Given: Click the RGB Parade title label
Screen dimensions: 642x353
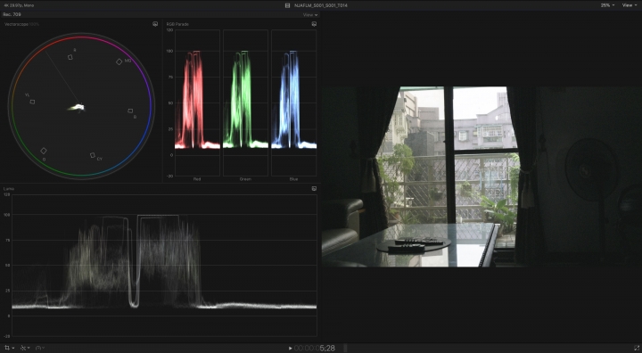Looking at the screenshot, I should [177, 24].
